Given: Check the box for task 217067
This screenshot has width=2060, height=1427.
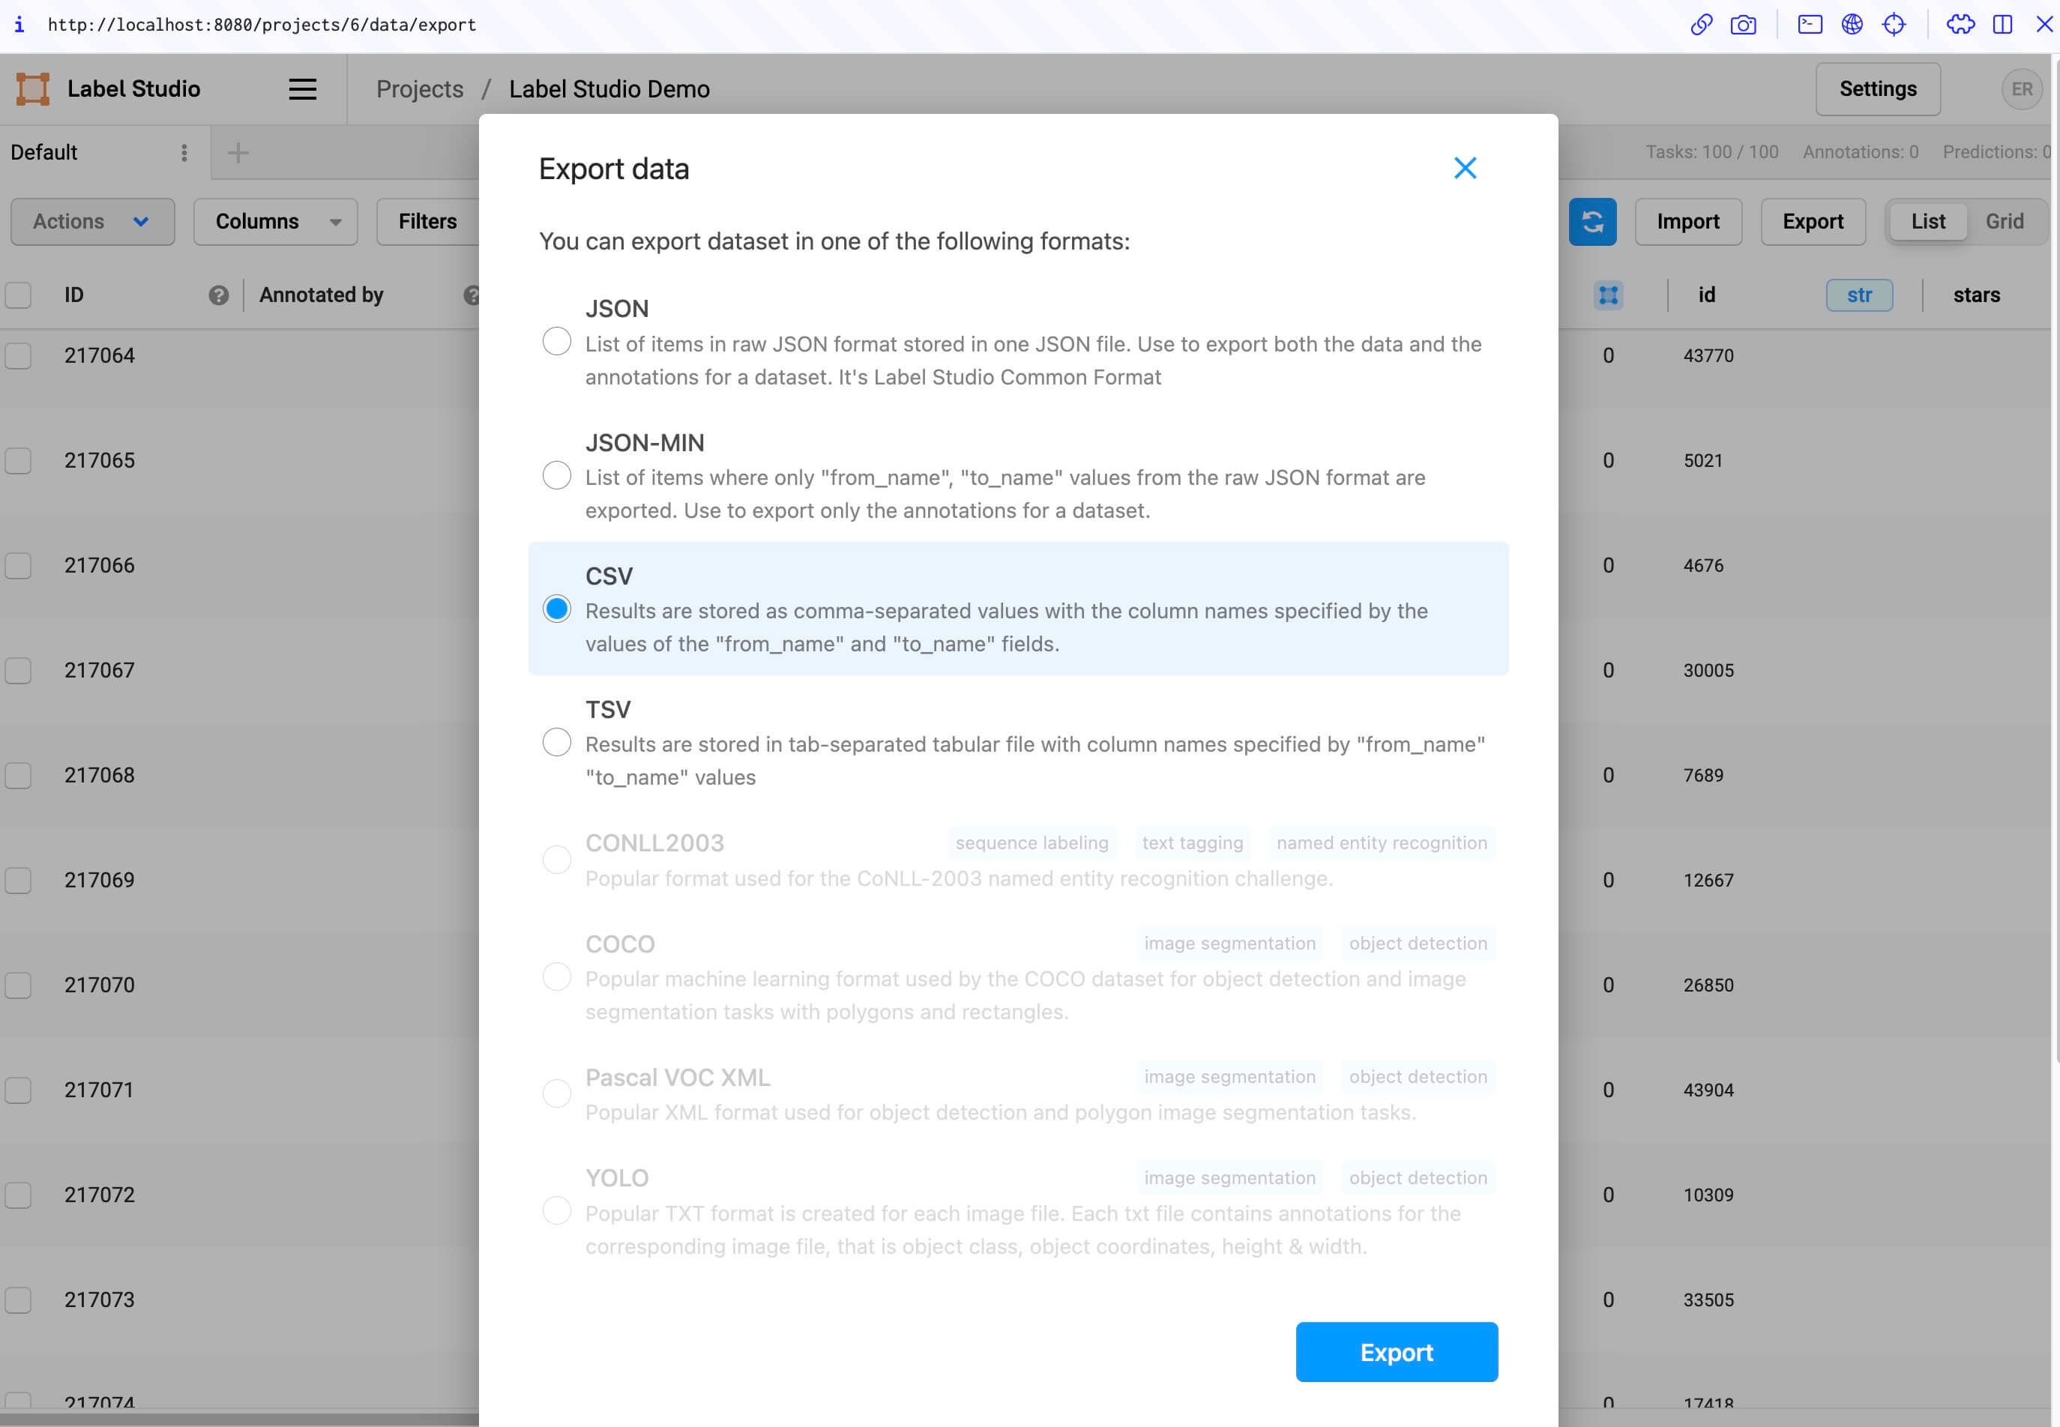Looking at the screenshot, I should pos(18,671).
